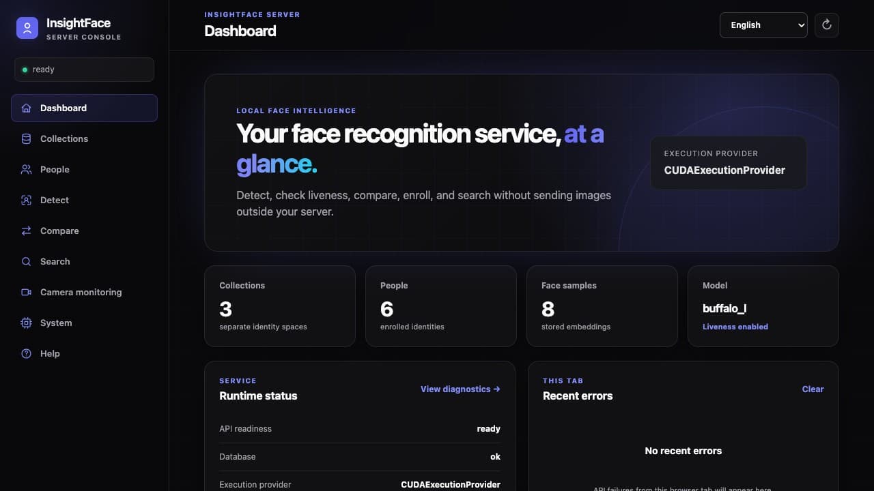The width and height of the screenshot is (874, 491).
Task: Go to the Collections page
Action: coord(84,138)
